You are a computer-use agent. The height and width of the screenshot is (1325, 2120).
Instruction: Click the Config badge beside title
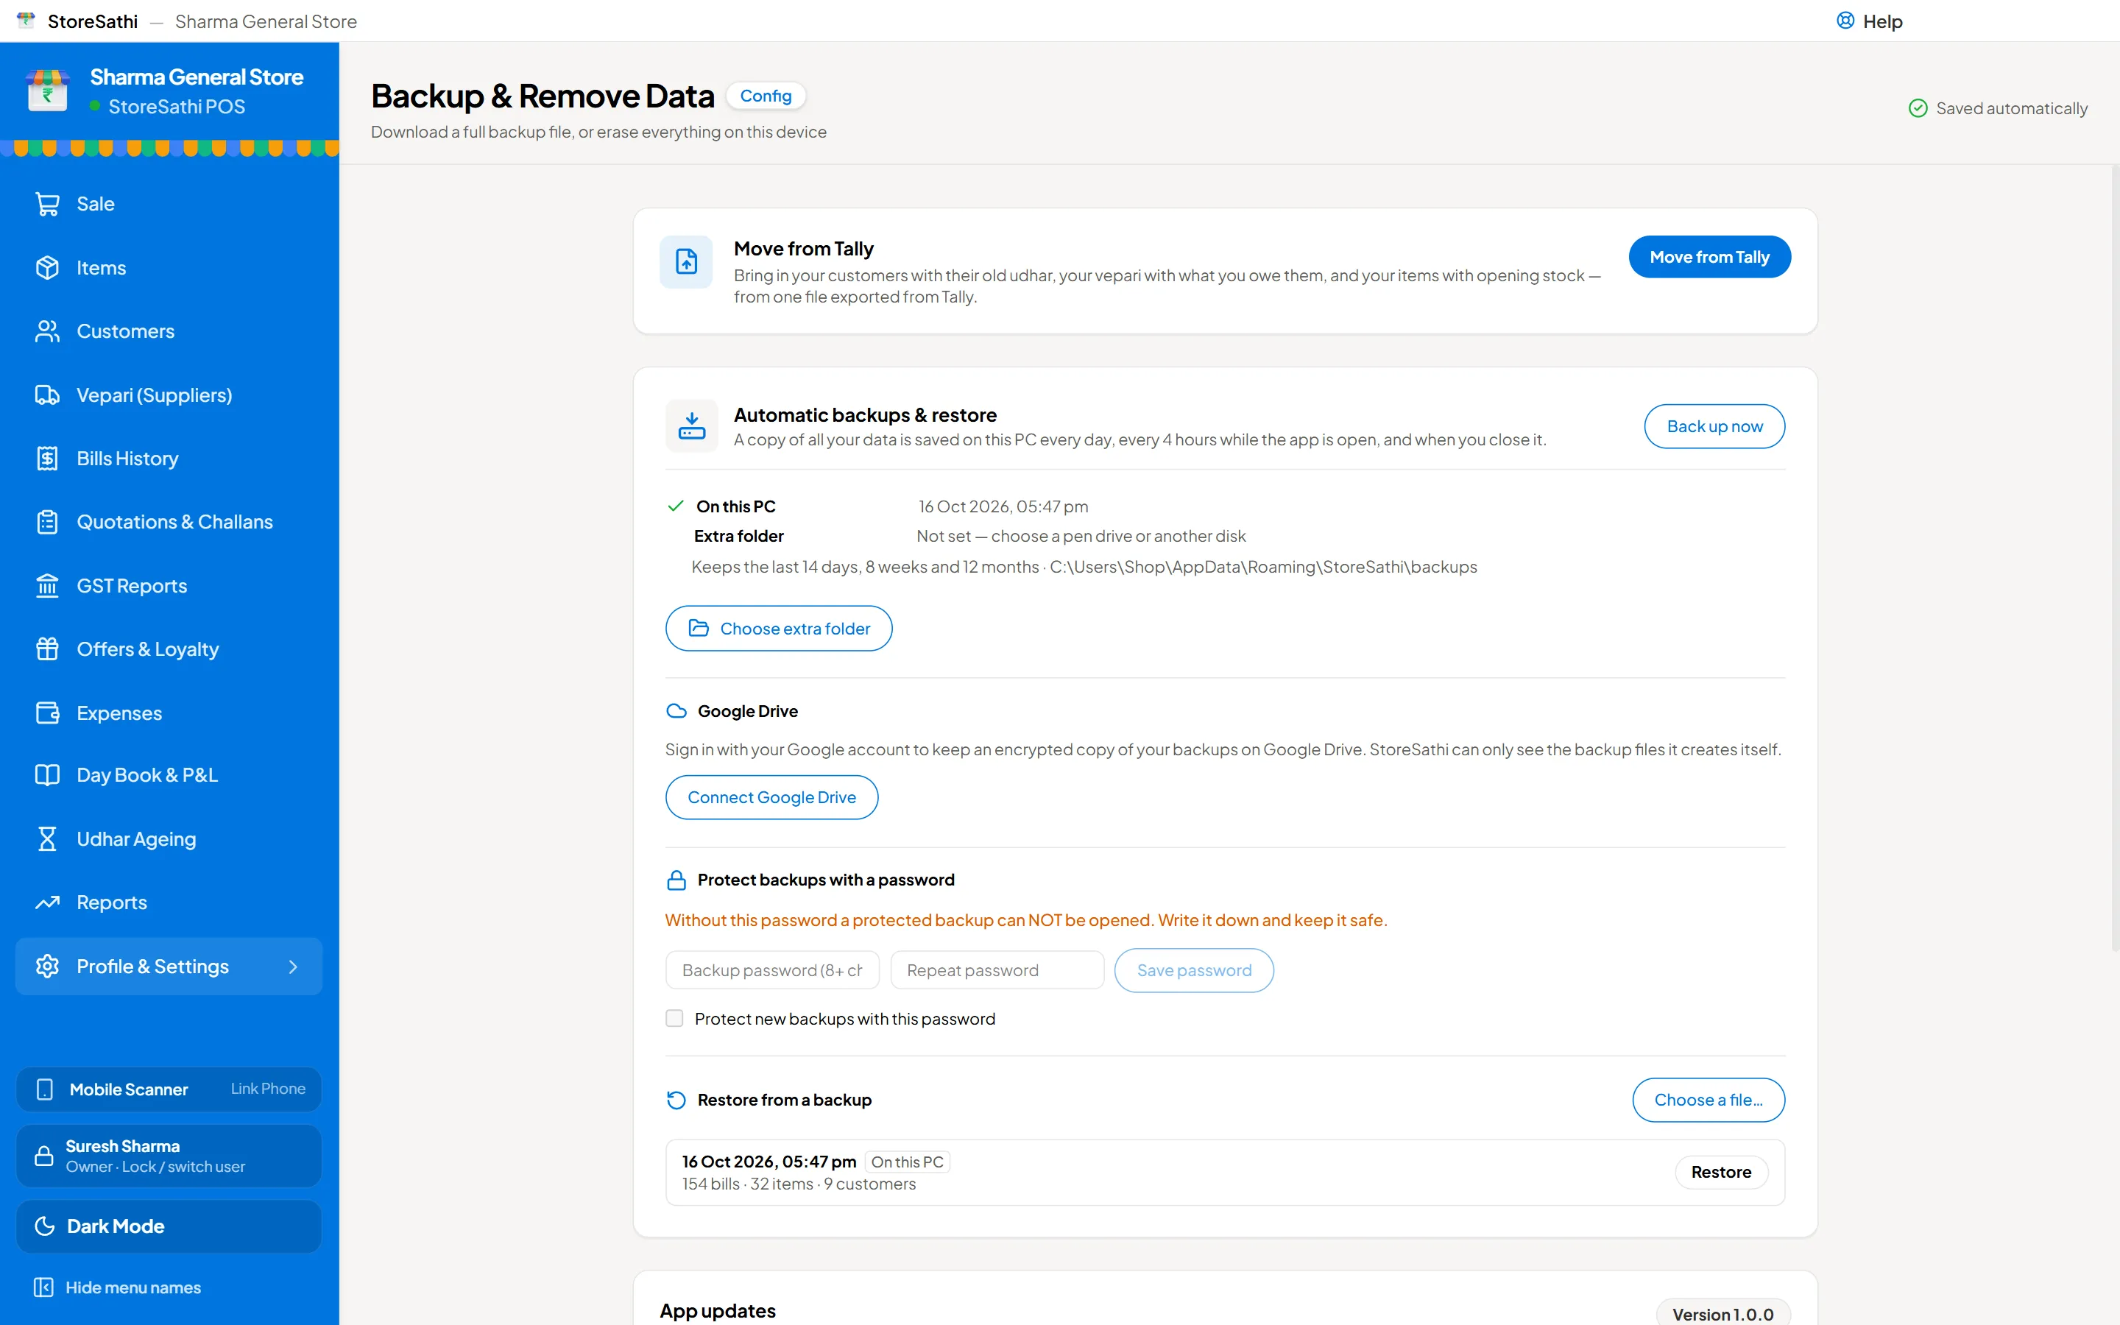coord(766,96)
